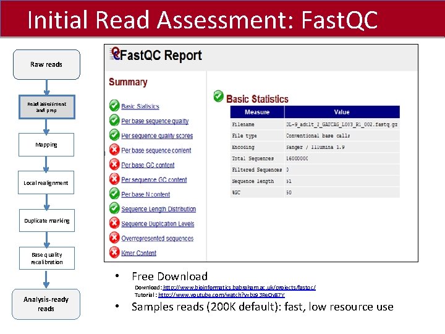445x334 pixels.
Task: Click the 'Summary' heading
Action: tap(128, 82)
